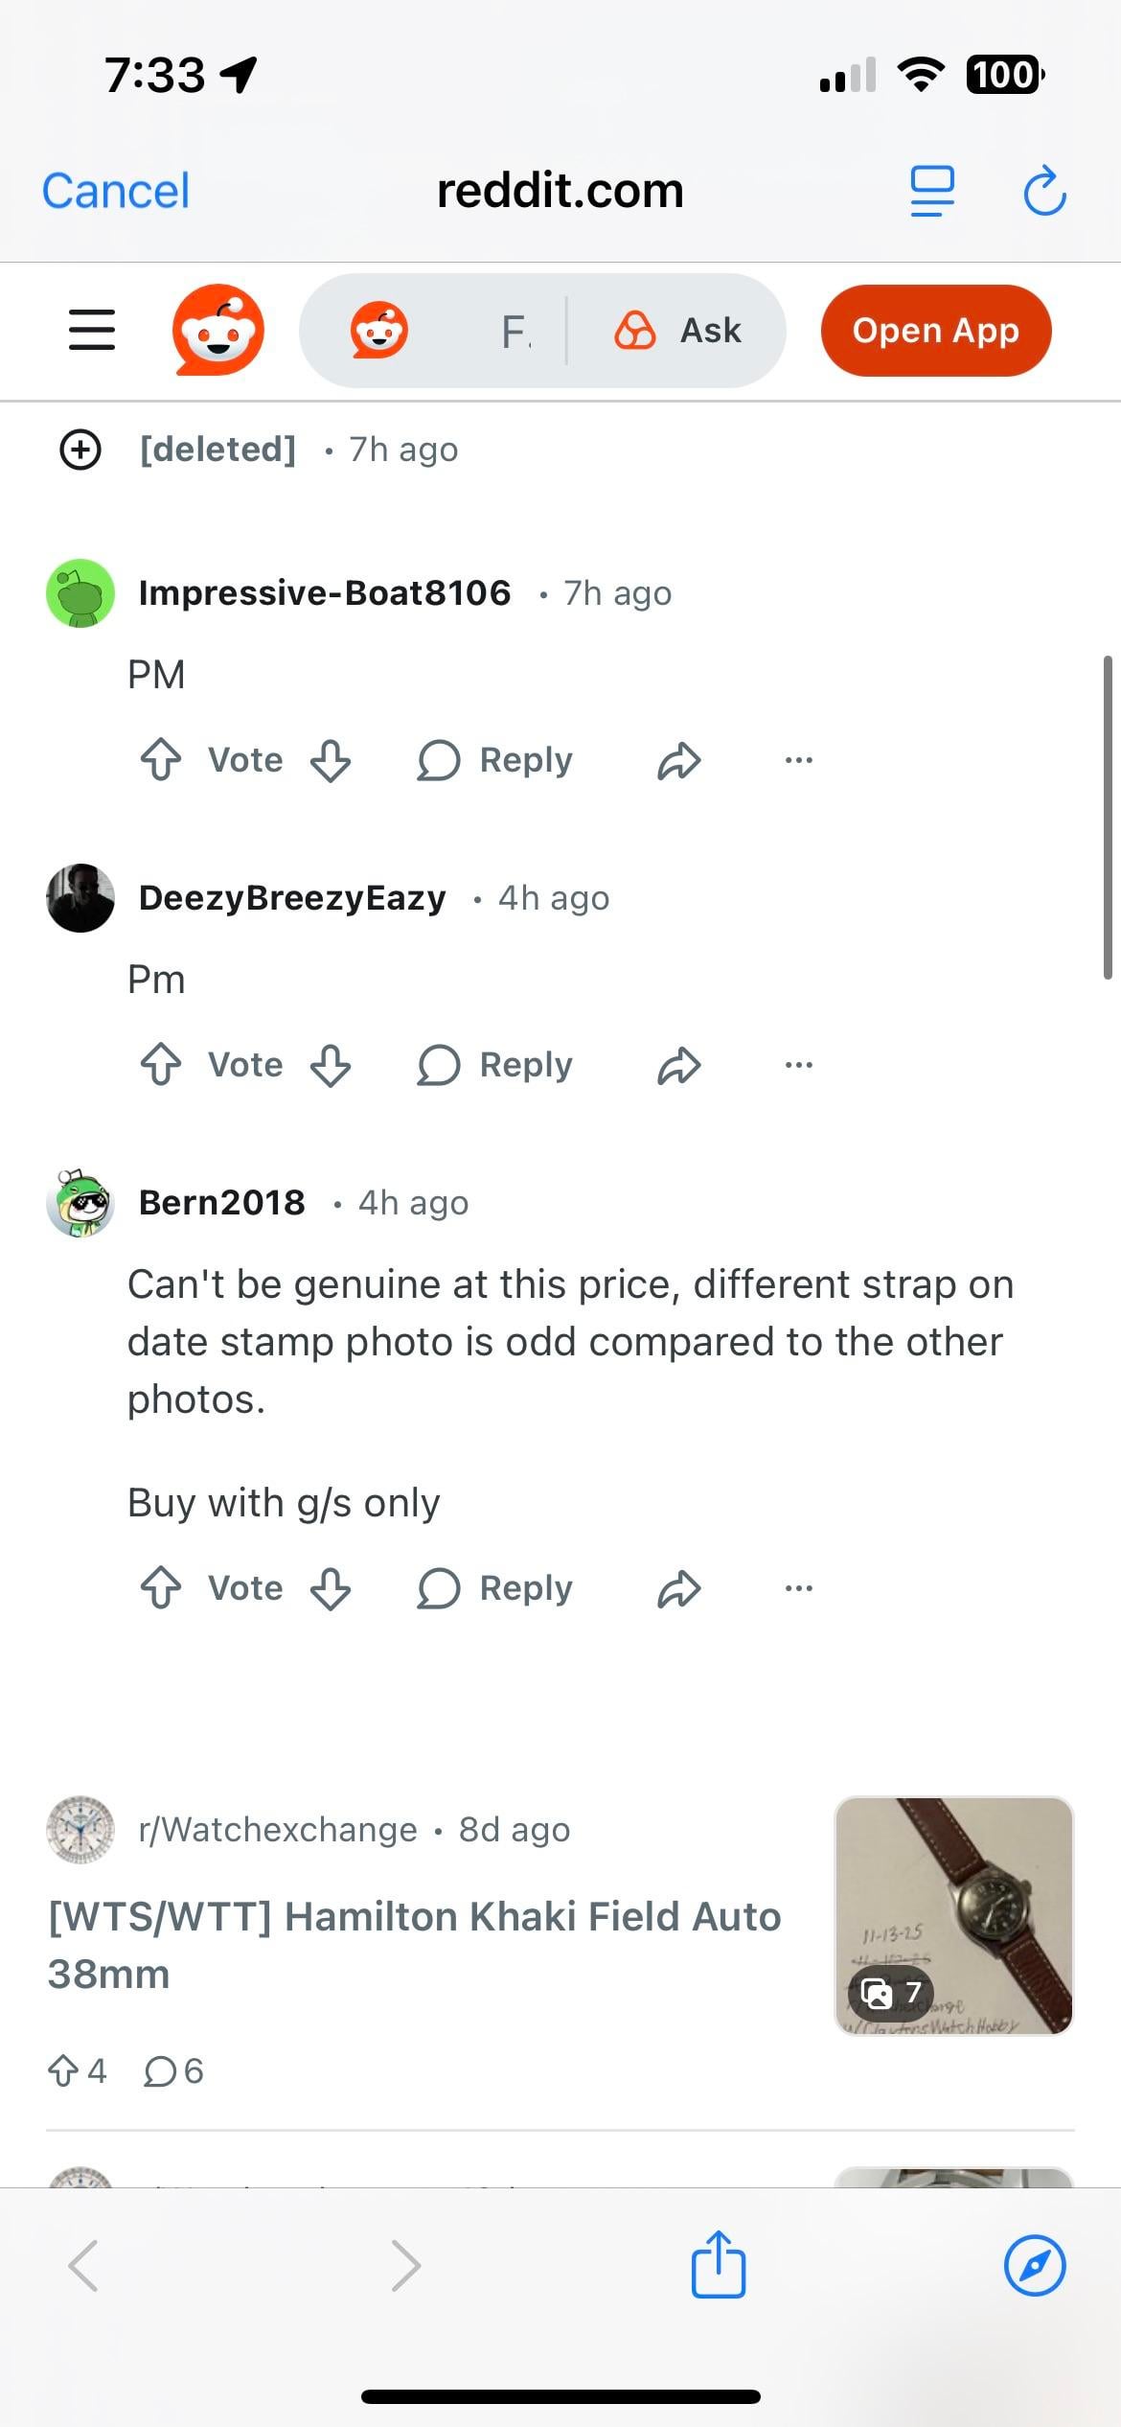Open the reader view icon in address bar
This screenshot has height=2427, width=1121.
coord(932,191)
